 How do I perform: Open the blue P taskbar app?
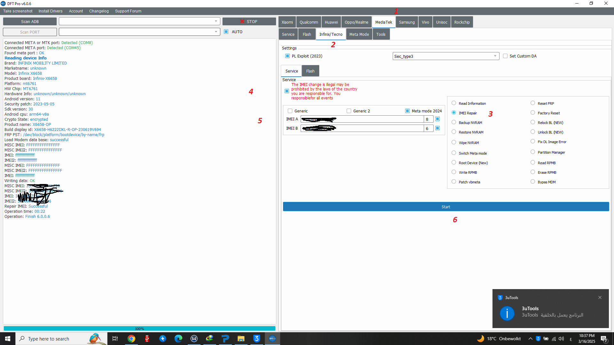pyautogui.click(x=225, y=339)
